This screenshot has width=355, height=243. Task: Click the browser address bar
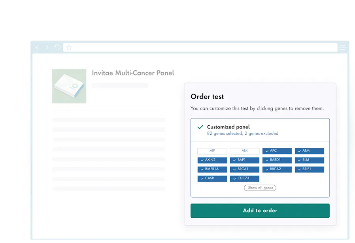(200, 47)
